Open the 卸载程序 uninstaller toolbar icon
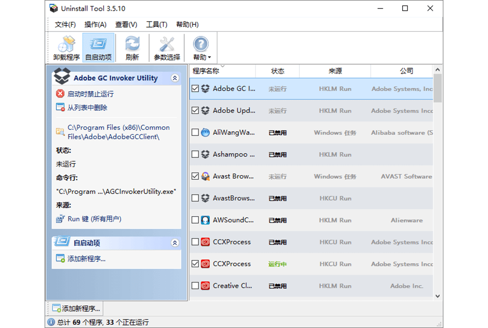 (66, 48)
